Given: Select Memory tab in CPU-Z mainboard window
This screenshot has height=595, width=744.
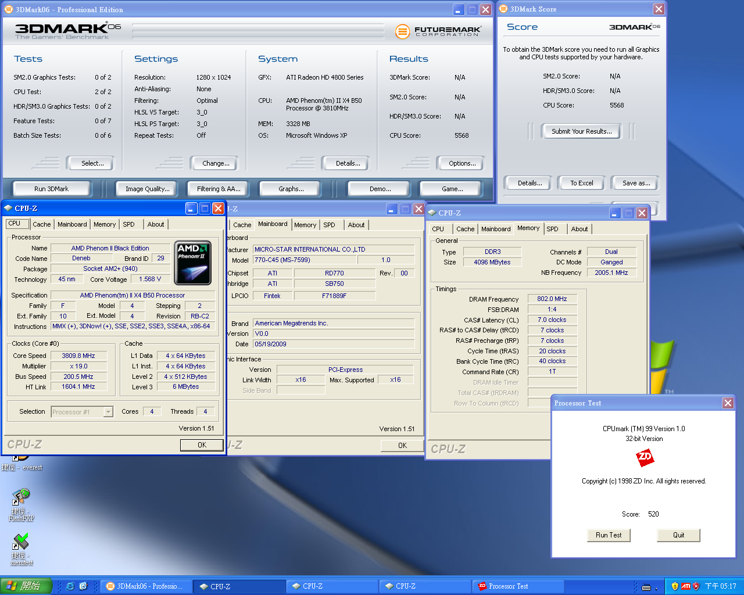Looking at the screenshot, I should [x=305, y=225].
